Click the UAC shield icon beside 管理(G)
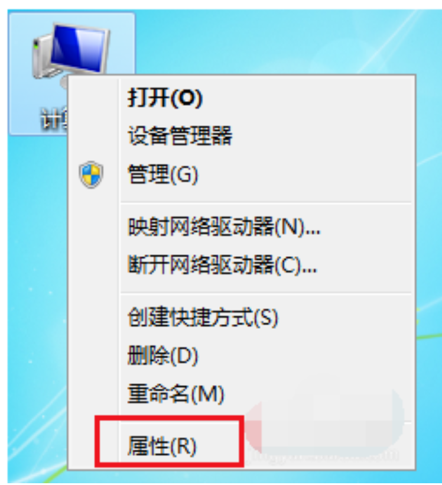 coord(91,174)
